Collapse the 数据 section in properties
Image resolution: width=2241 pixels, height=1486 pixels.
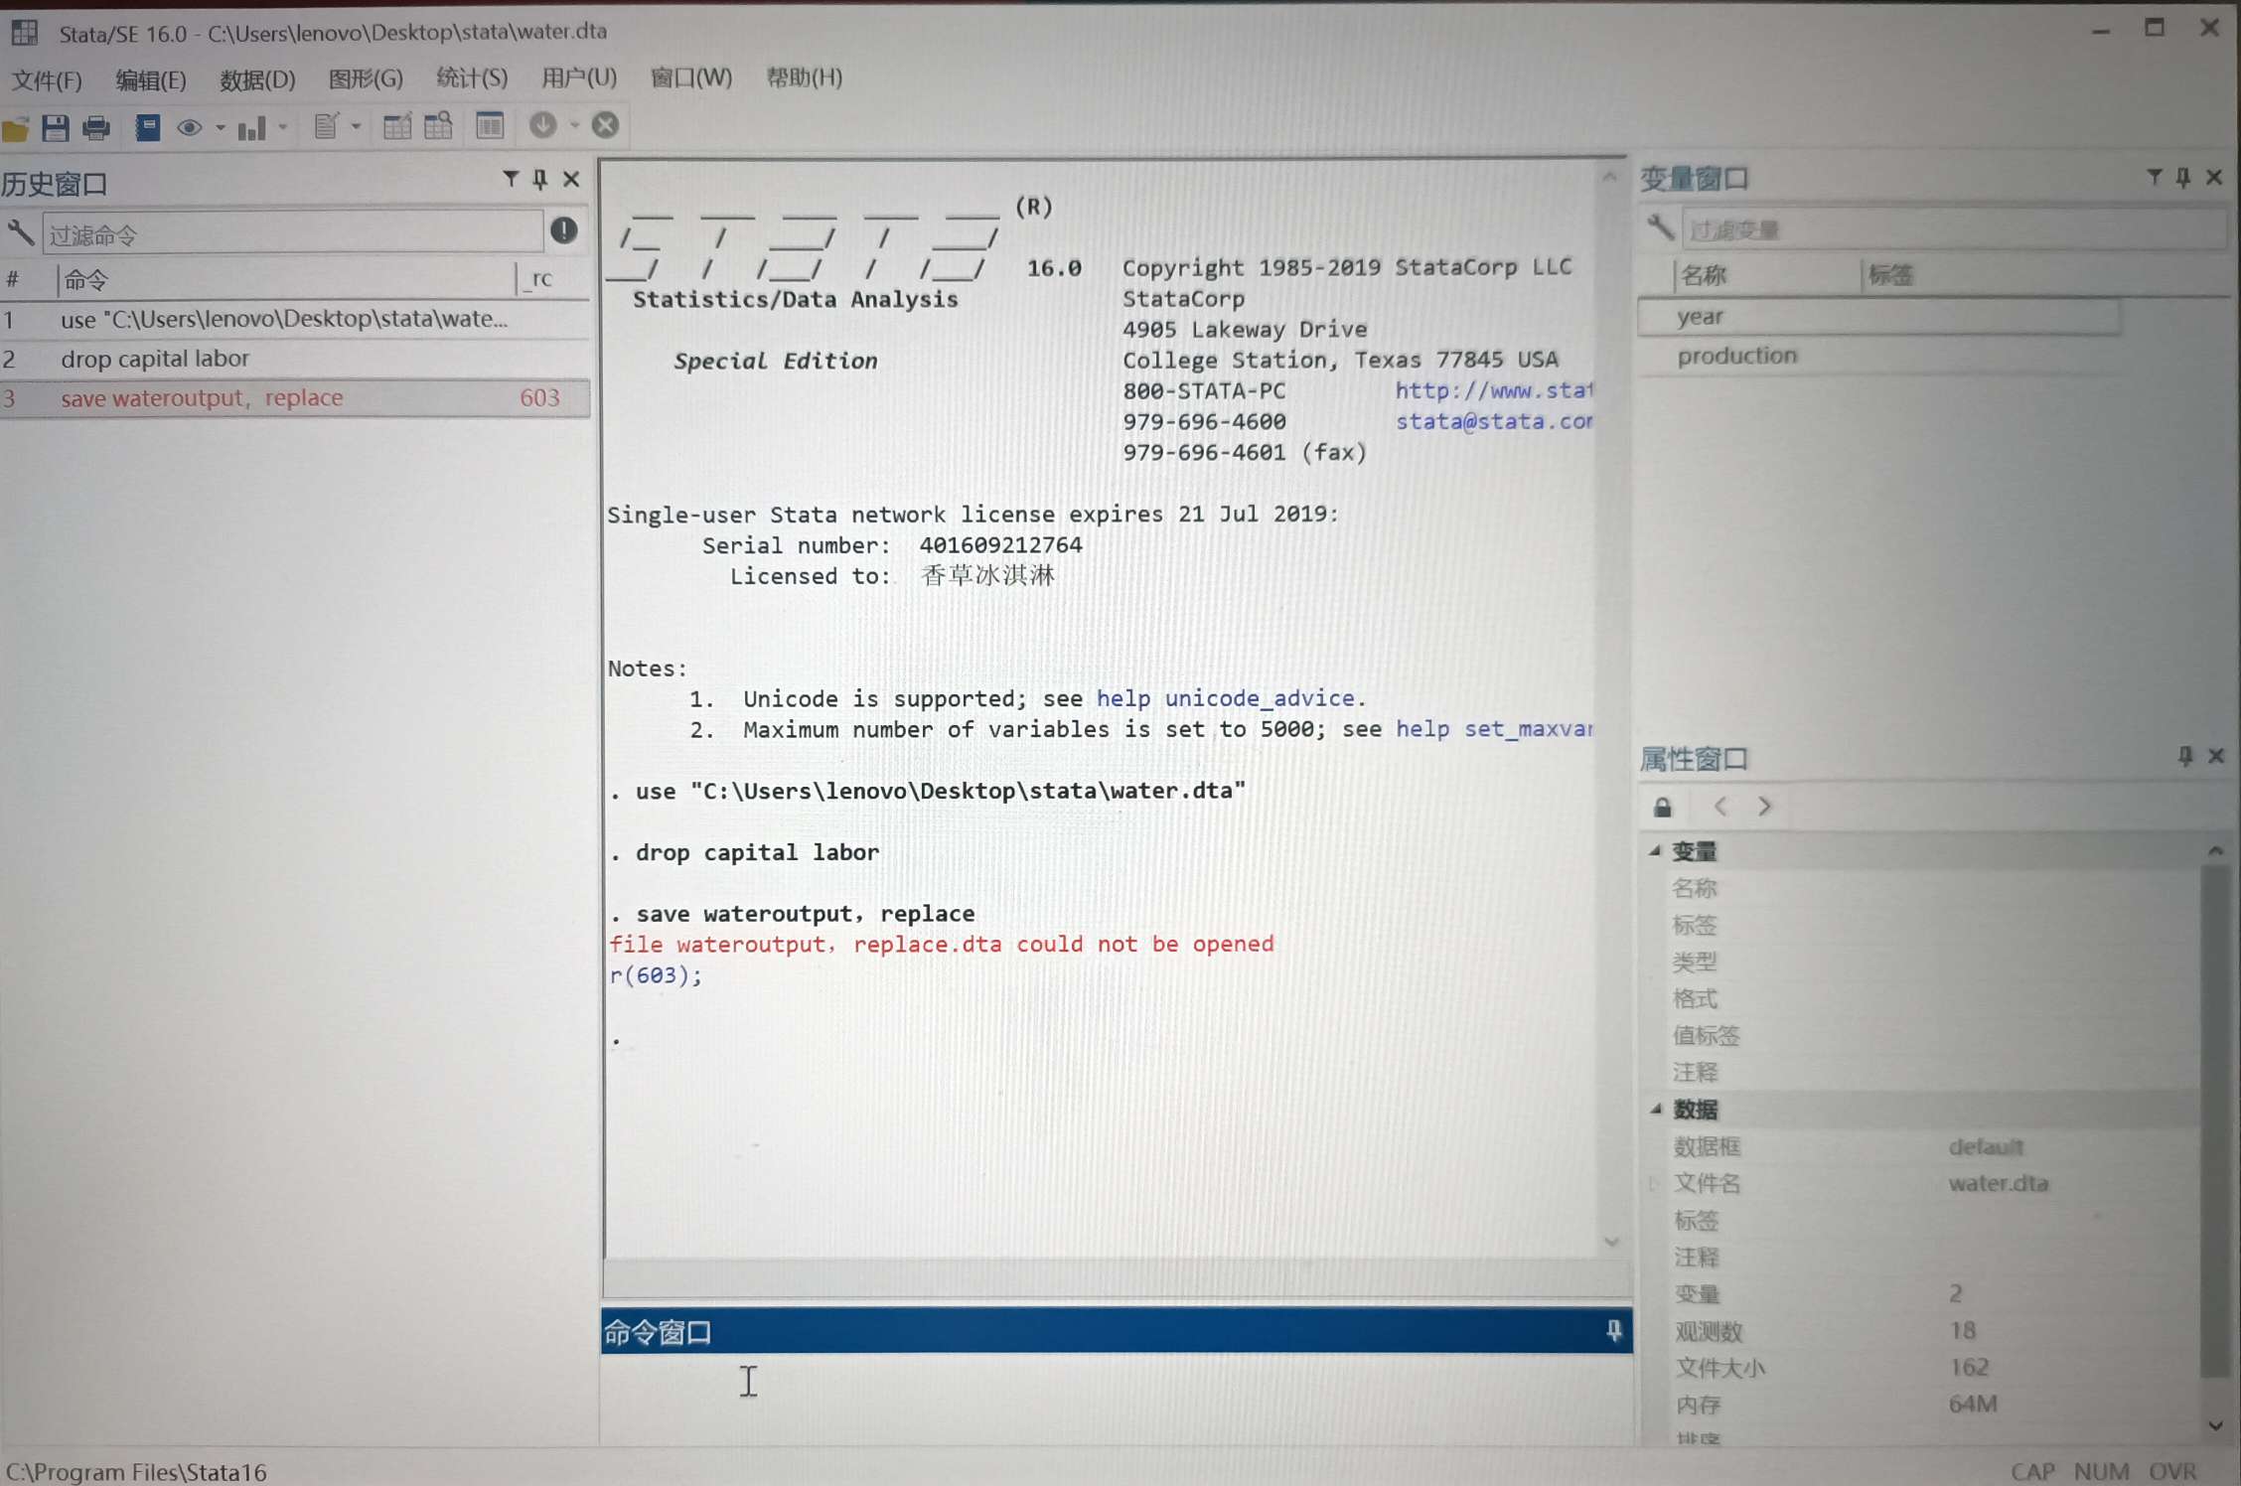[x=1655, y=1110]
